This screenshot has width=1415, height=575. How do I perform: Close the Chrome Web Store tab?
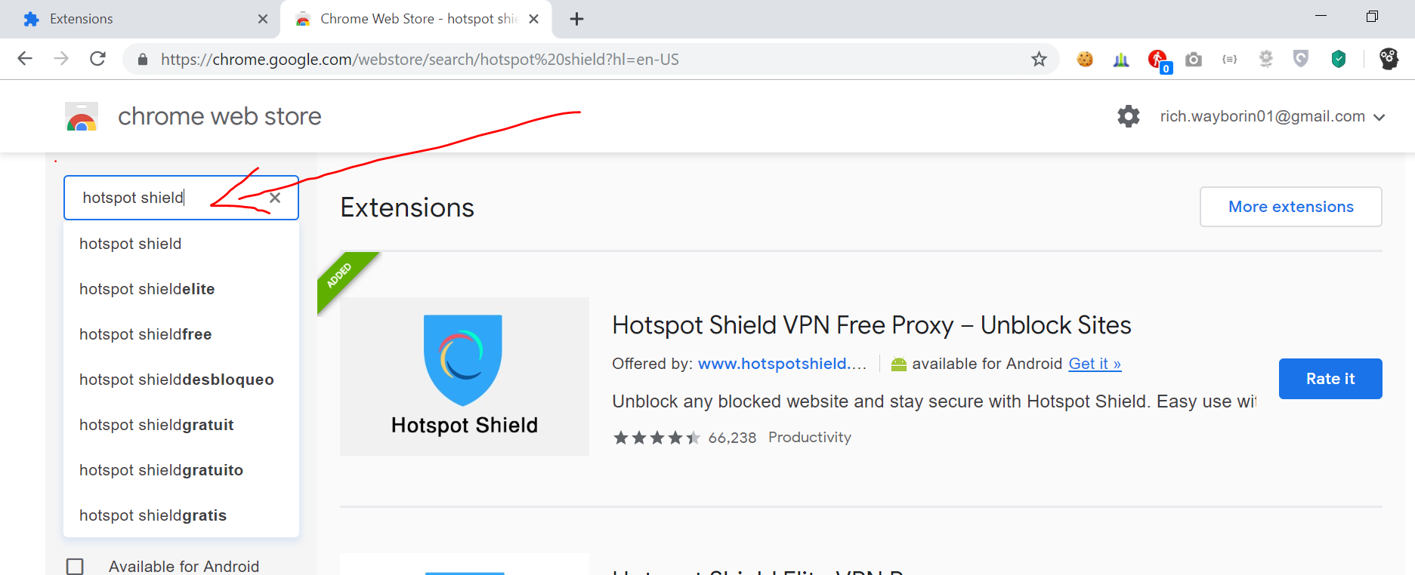coord(534,19)
